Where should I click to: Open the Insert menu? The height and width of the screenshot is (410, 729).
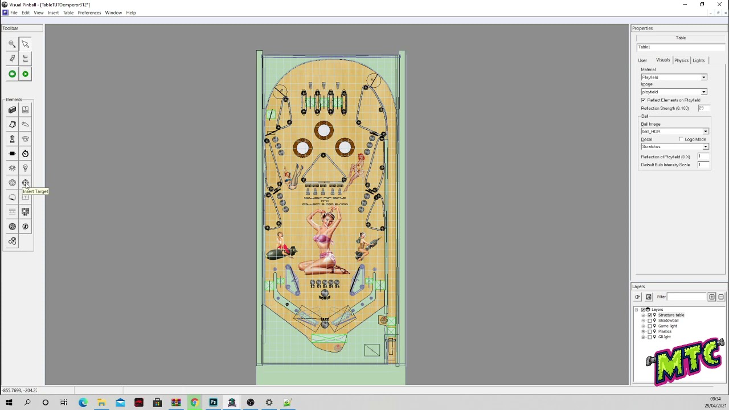click(x=53, y=13)
